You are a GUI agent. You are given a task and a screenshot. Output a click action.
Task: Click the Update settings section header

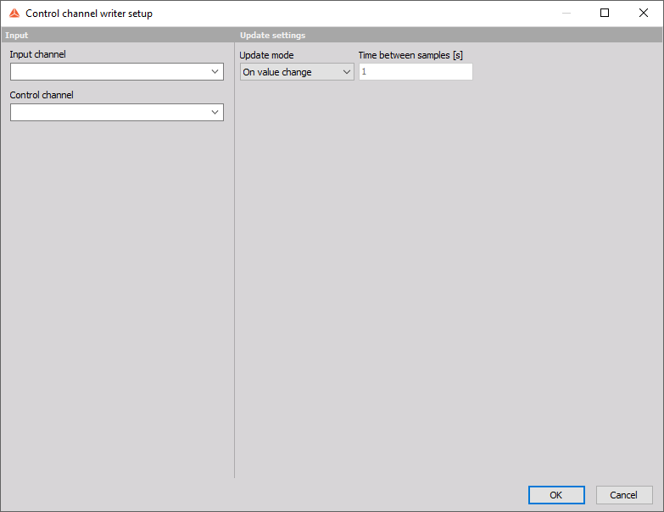[x=273, y=36]
